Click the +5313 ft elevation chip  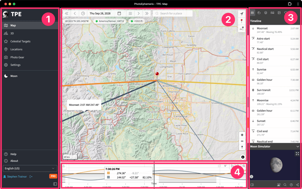[137, 21]
